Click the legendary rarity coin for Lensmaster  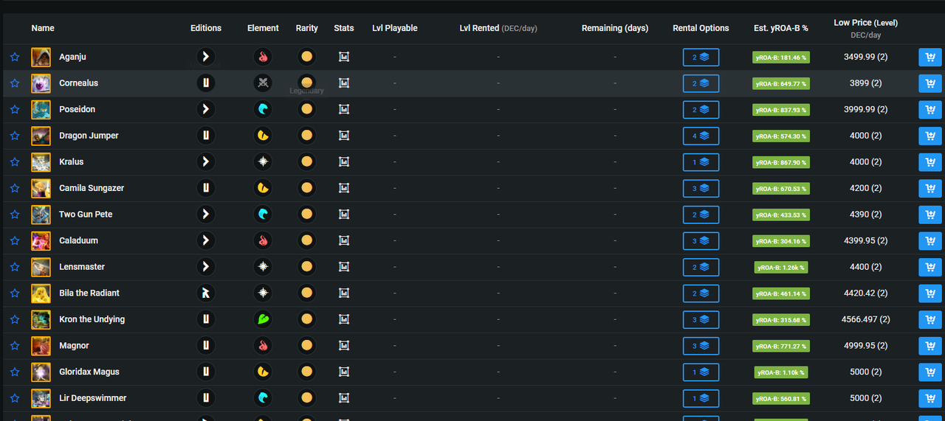pyautogui.click(x=307, y=267)
